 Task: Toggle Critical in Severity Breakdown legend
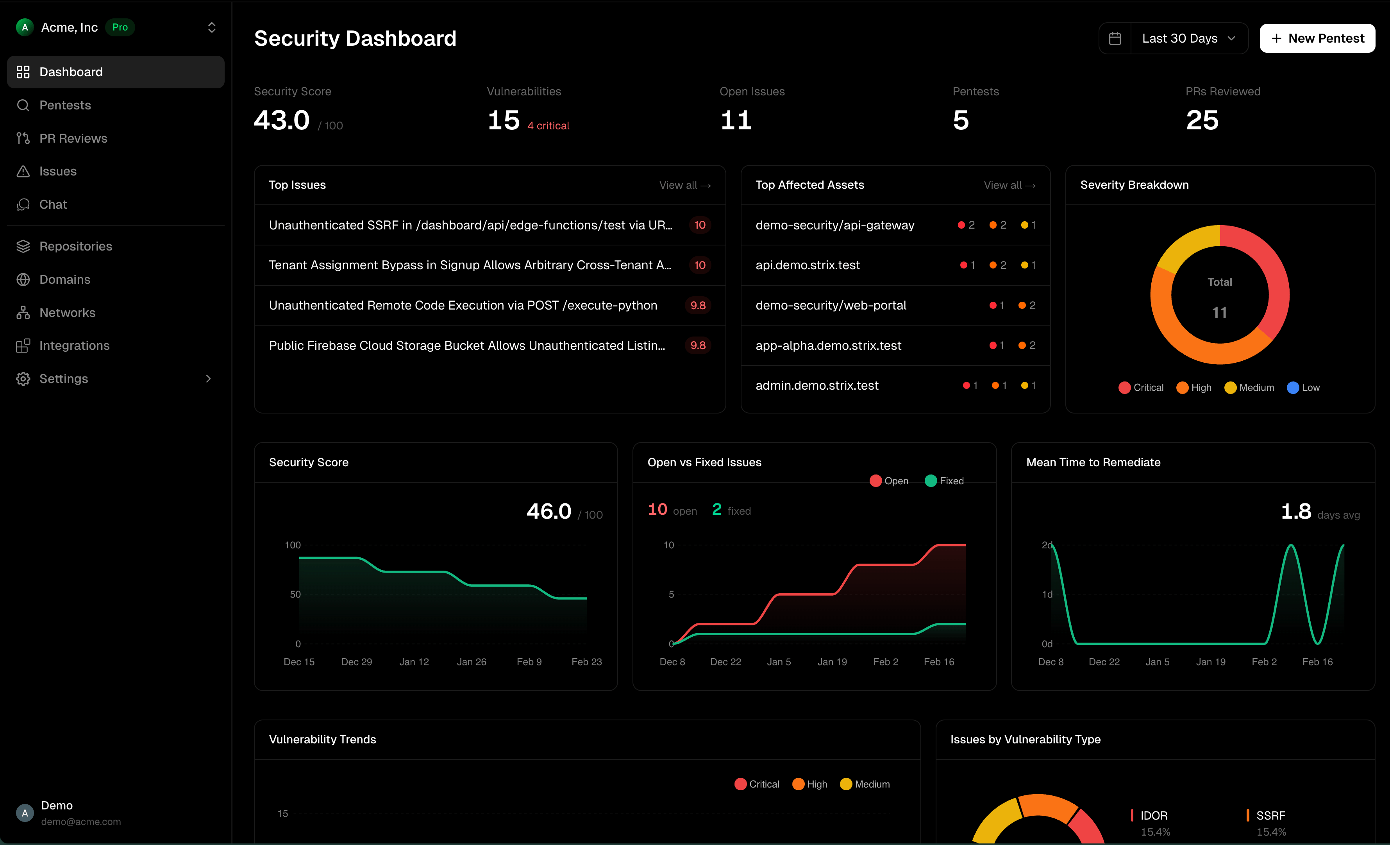pos(1141,388)
